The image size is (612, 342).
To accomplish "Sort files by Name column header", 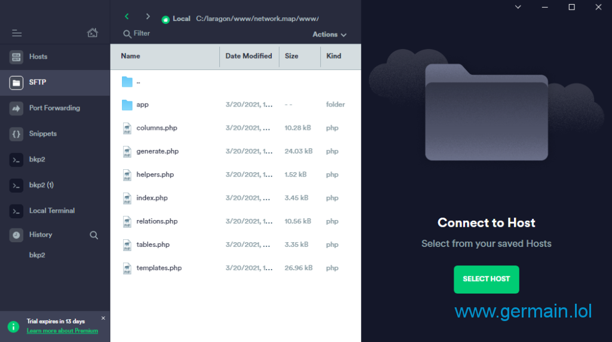I will (130, 56).
